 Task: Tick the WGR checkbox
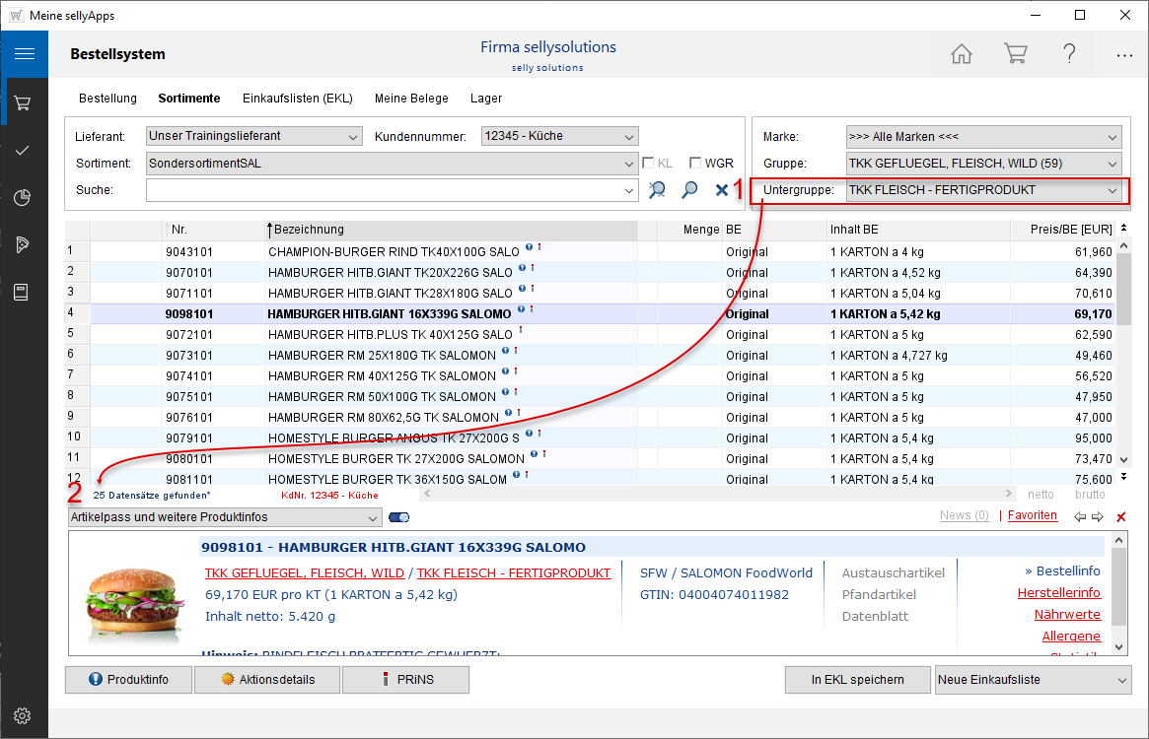pyautogui.click(x=695, y=164)
